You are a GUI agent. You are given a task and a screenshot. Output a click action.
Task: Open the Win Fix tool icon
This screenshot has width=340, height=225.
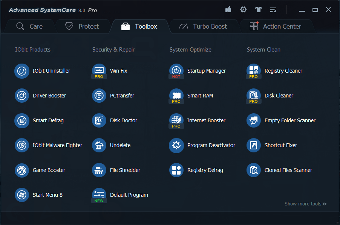click(99, 71)
